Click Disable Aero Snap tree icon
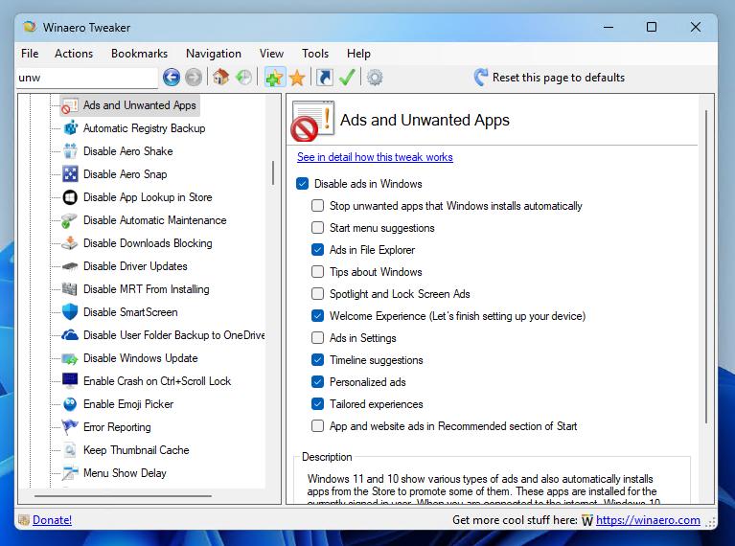Screen dimensions: 735x546 point(70,174)
